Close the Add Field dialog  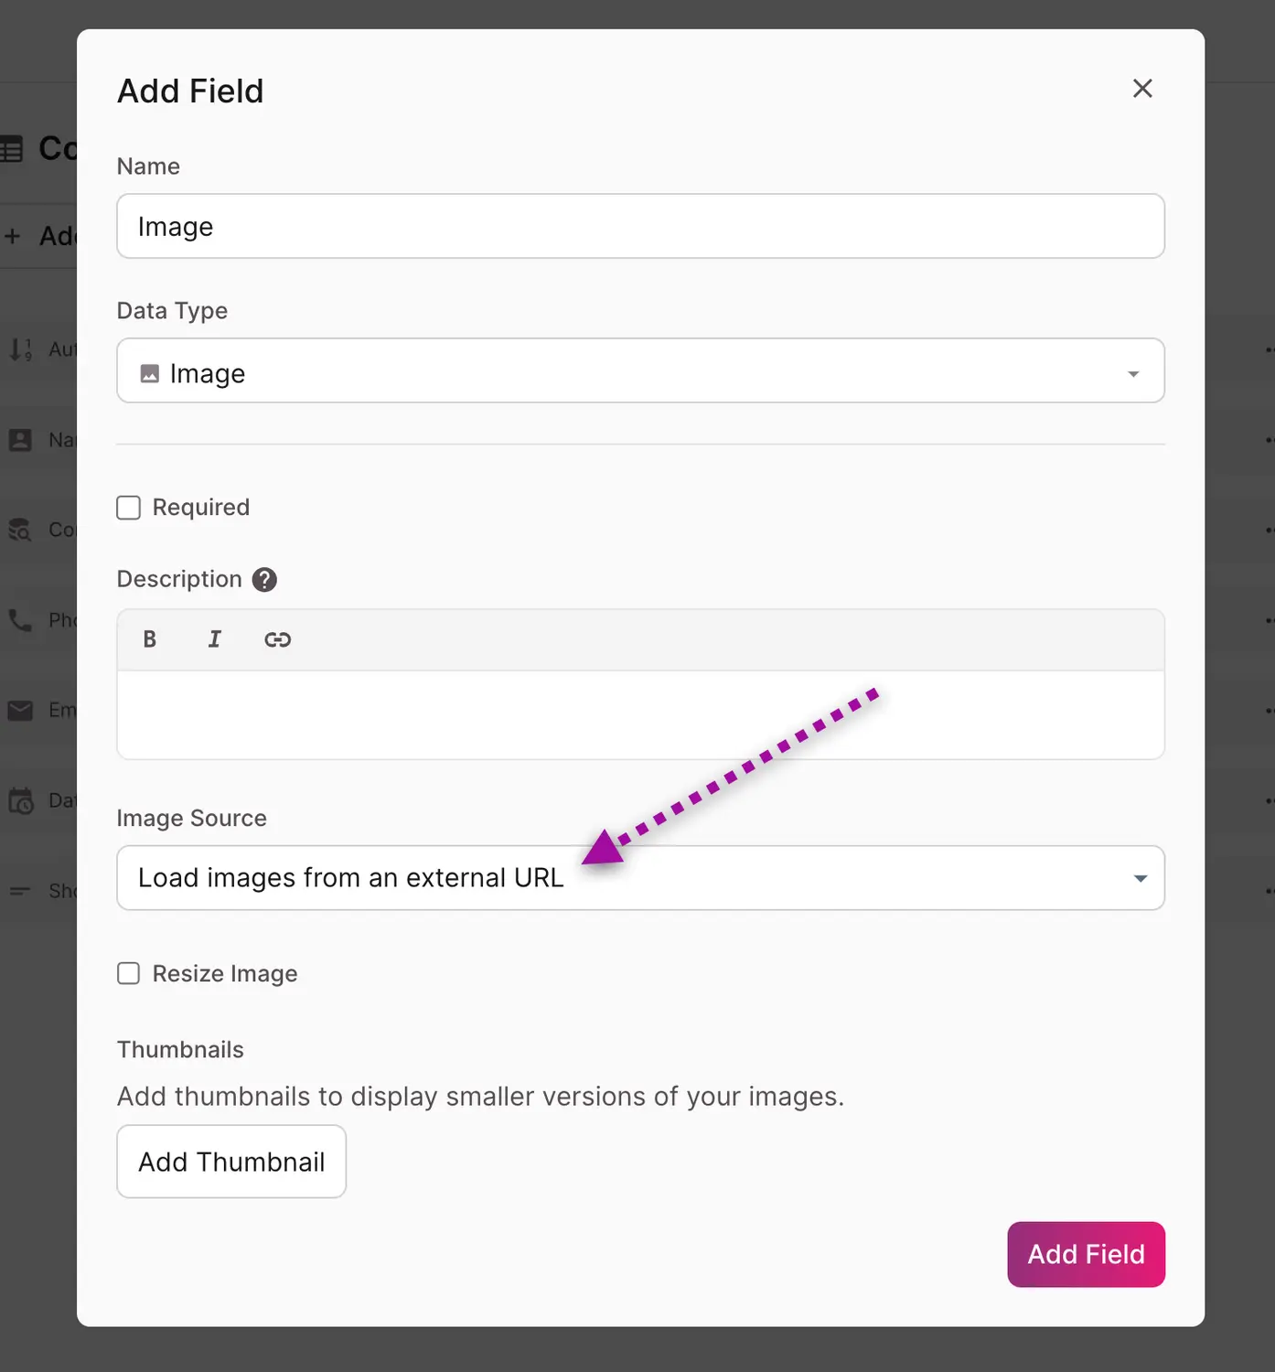[1142, 89]
